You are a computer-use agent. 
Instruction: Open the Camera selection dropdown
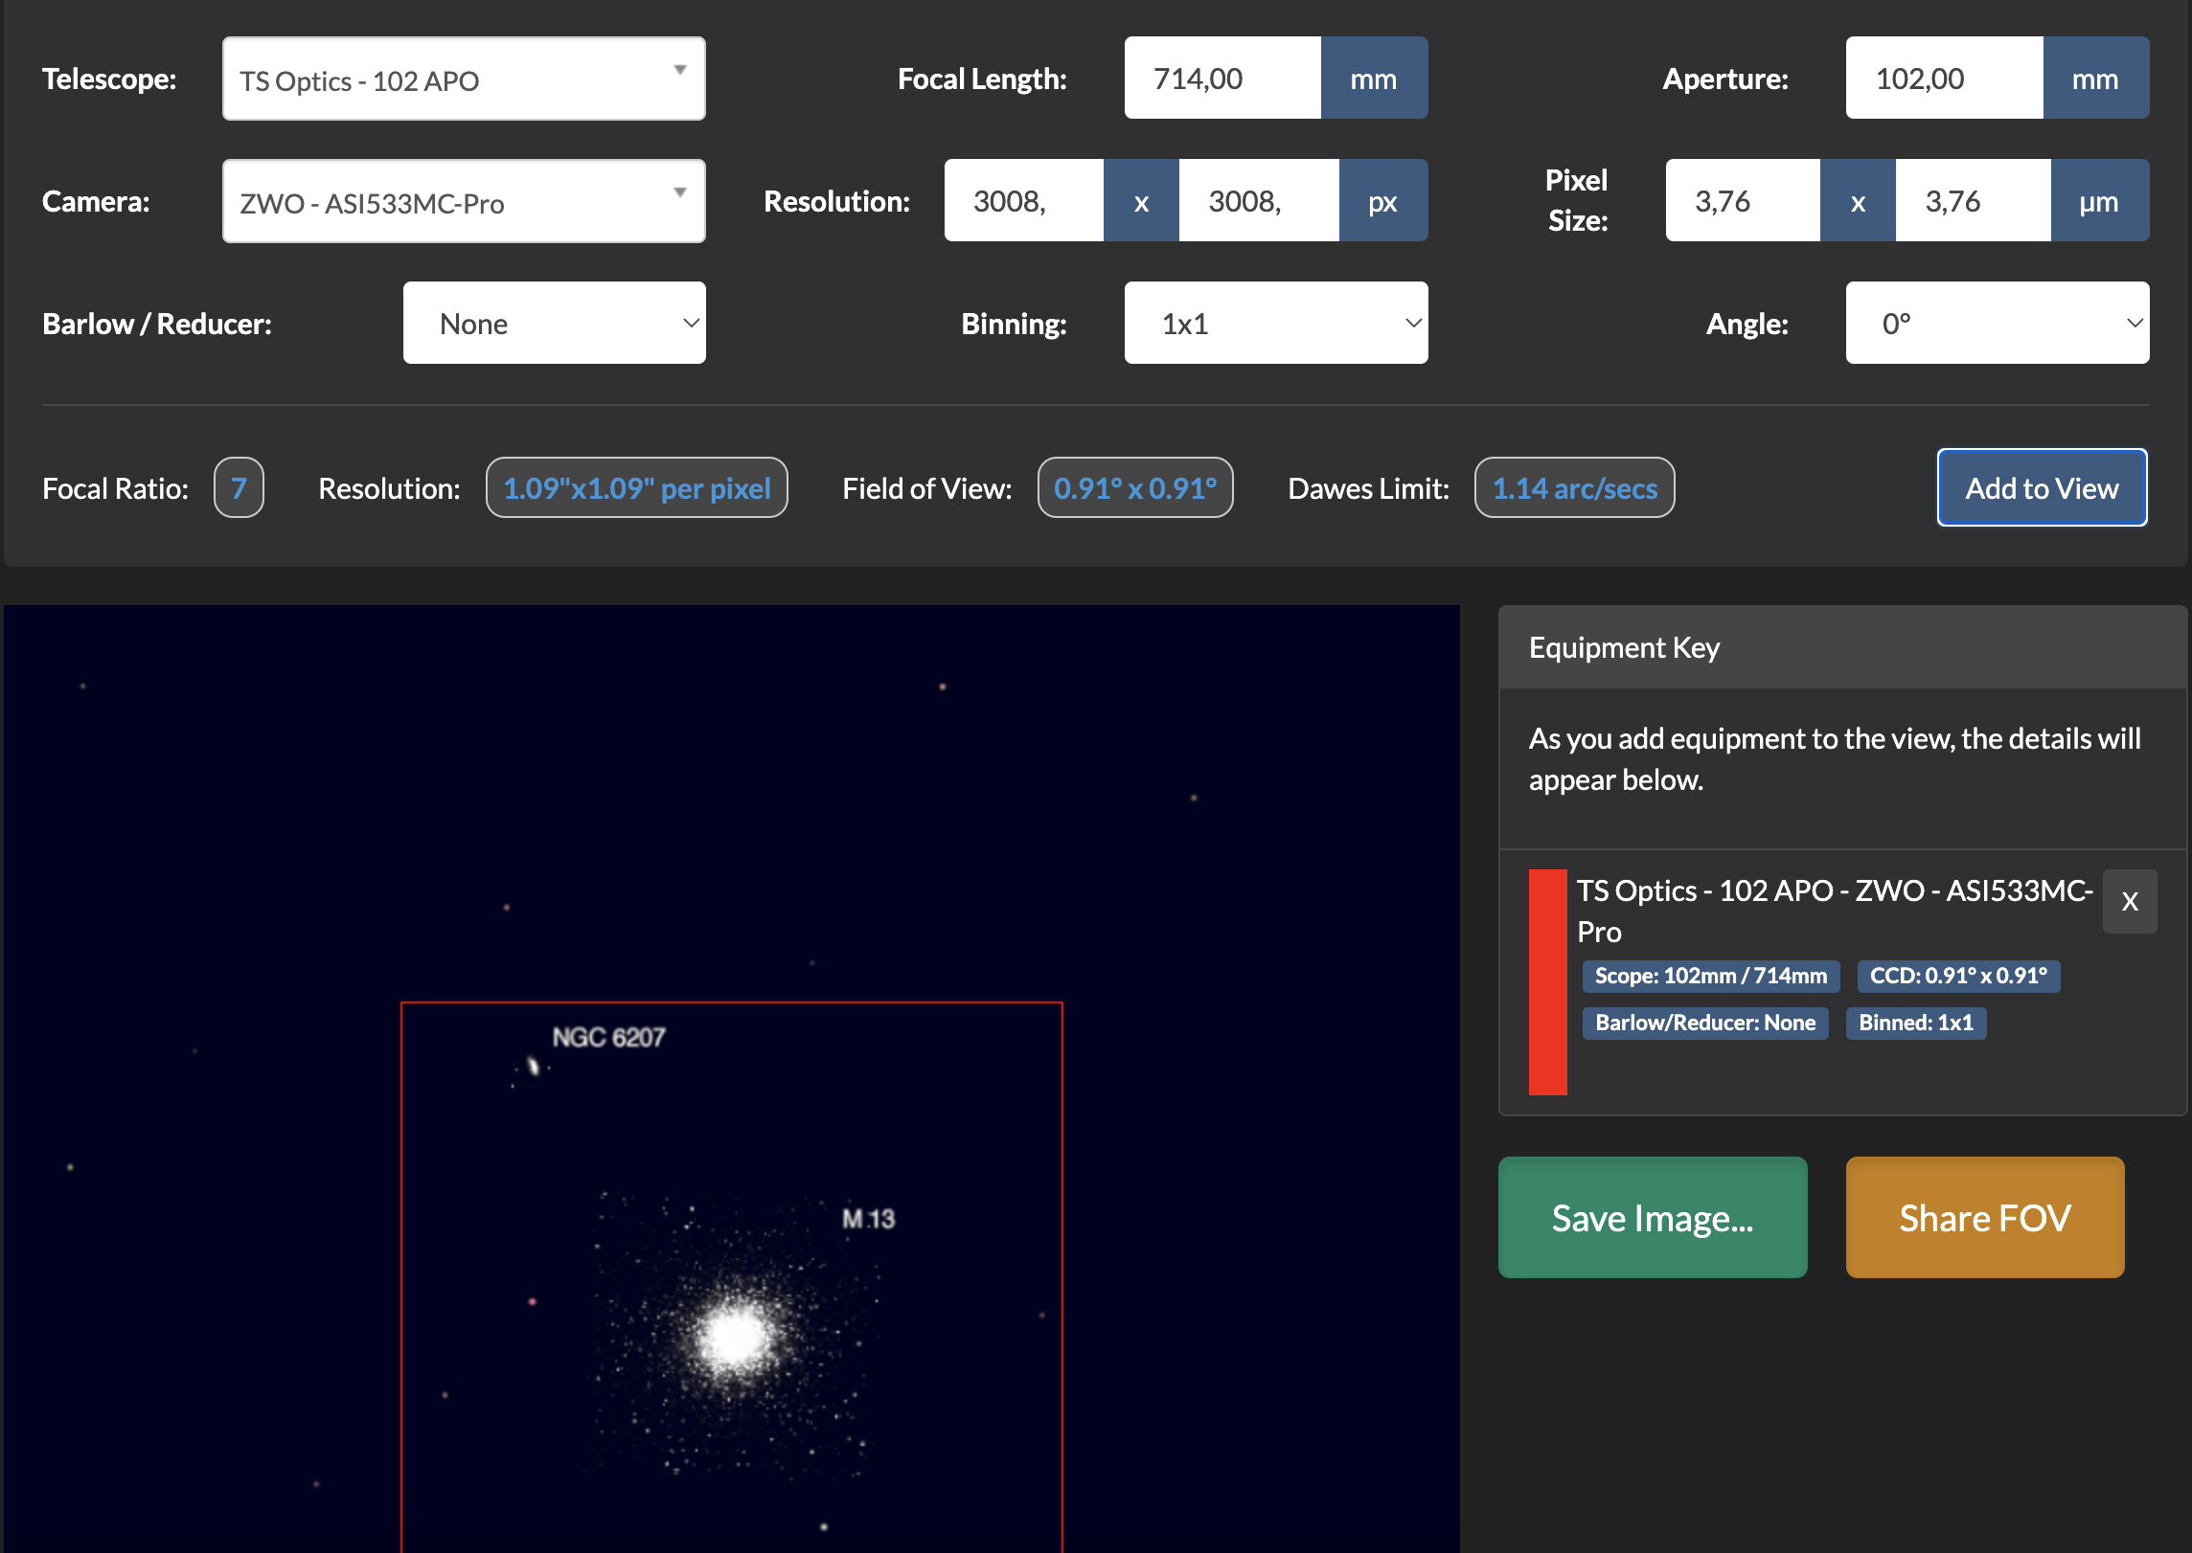click(x=464, y=201)
